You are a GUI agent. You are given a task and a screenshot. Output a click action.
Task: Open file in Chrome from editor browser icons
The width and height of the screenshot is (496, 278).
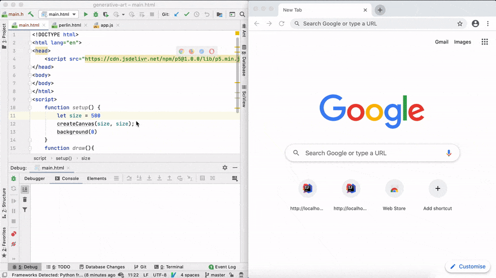click(x=181, y=51)
